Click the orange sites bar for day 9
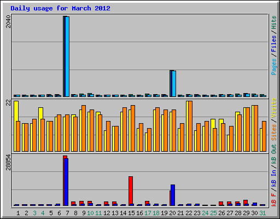Screen dimensions: 280x219 (x=84, y=128)
